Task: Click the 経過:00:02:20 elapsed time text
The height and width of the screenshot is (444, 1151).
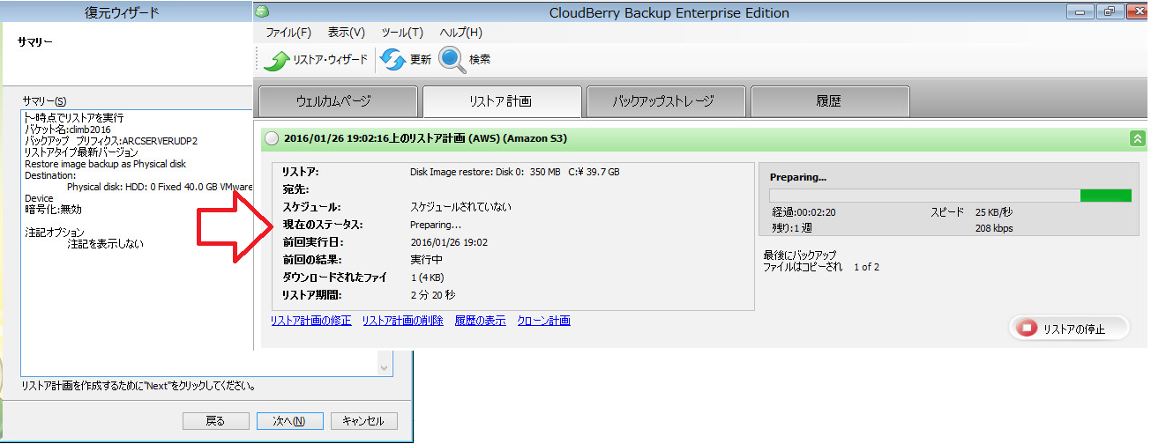Action: click(x=803, y=212)
